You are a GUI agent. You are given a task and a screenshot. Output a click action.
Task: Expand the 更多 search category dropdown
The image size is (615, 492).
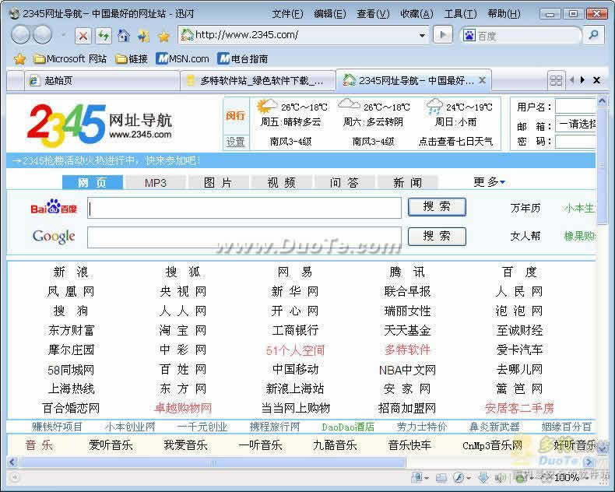(x=490, y=182)
